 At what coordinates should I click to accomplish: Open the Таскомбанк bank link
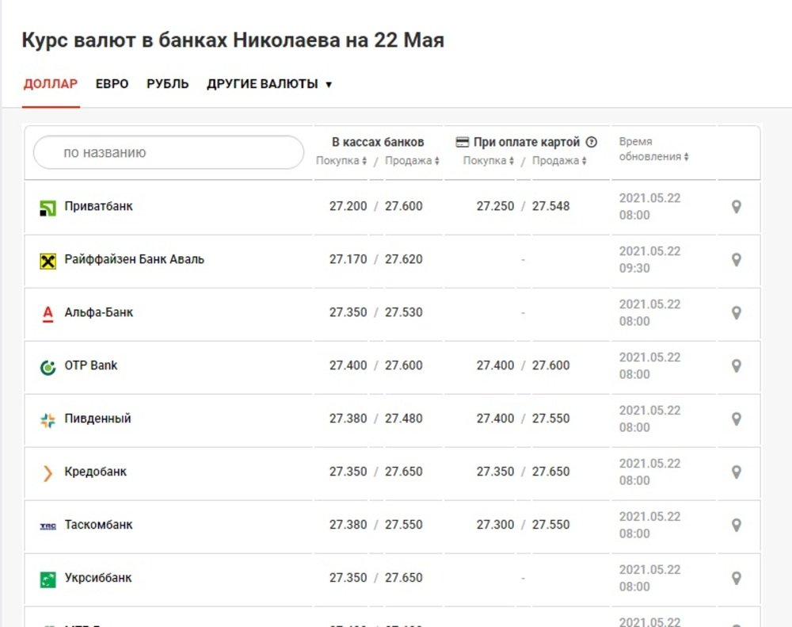pos(98,525)
